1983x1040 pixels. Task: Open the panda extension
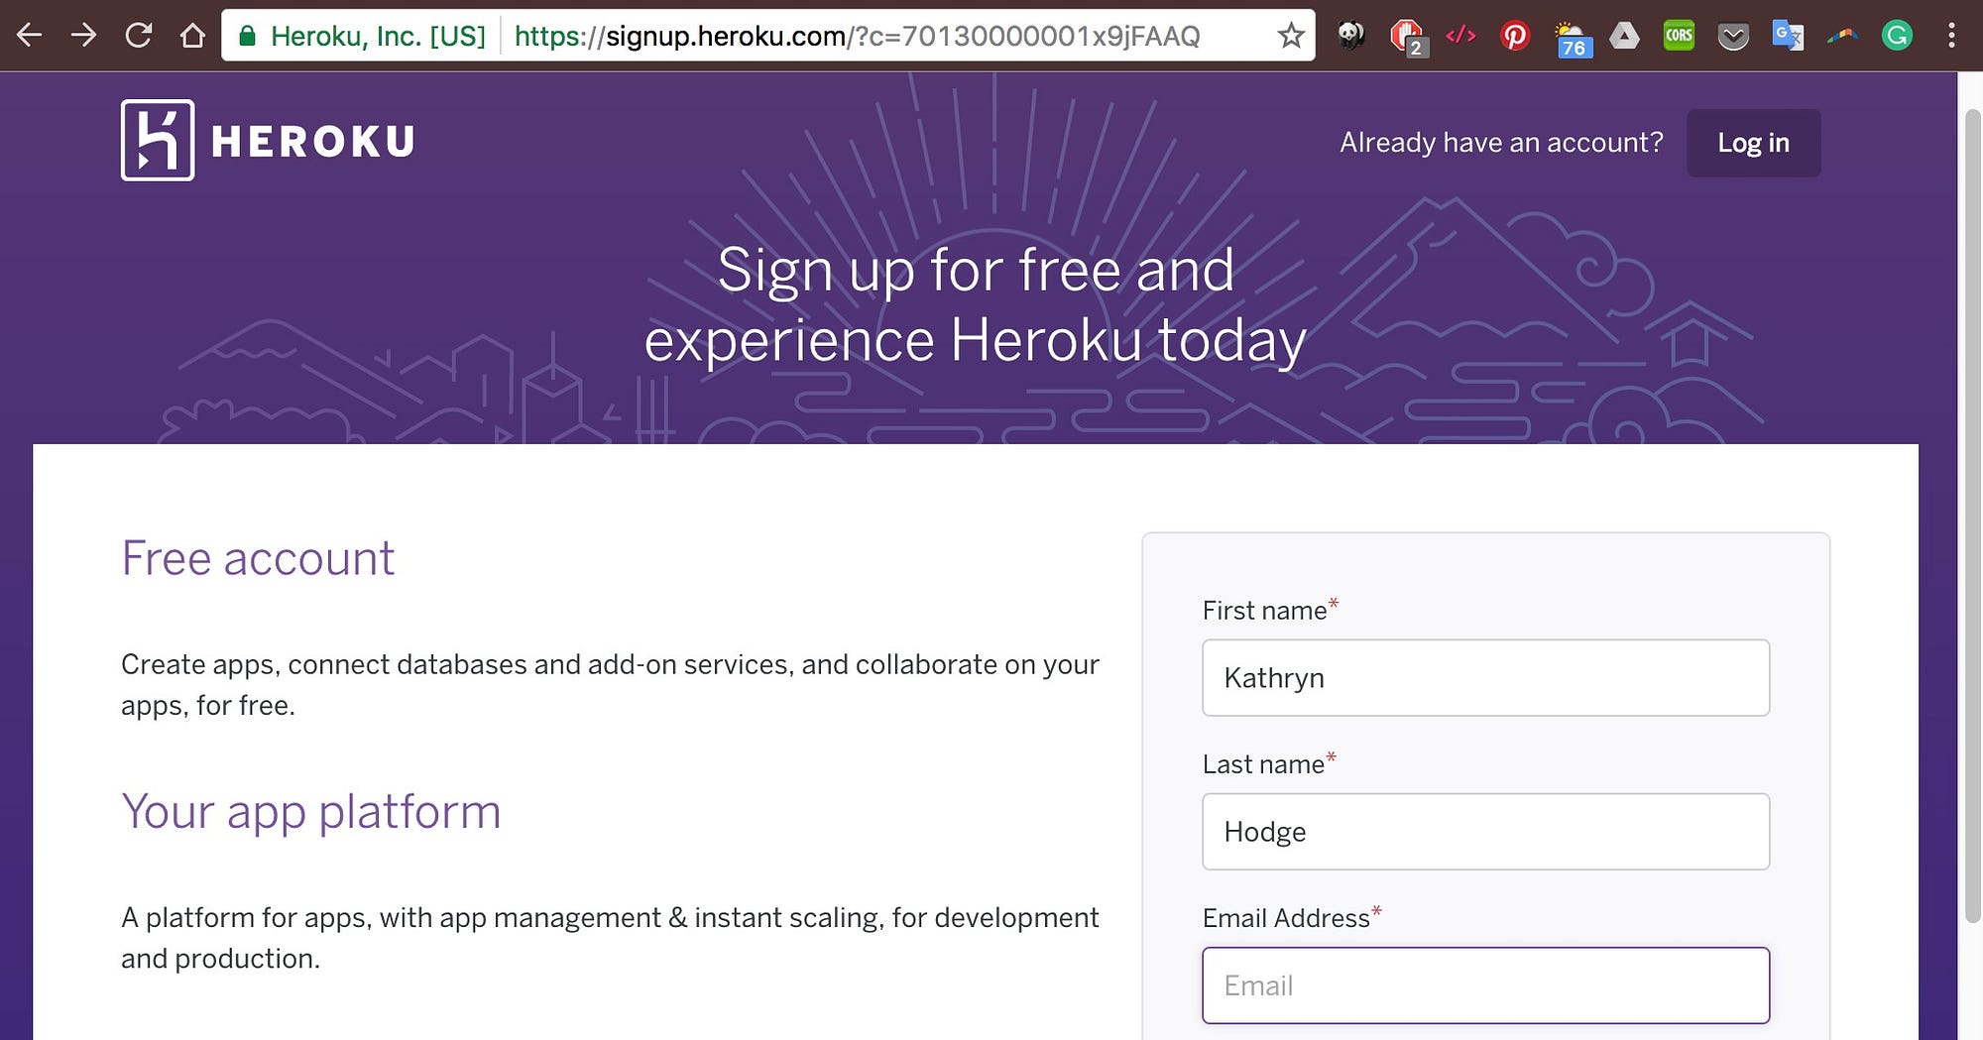(1350, 36)
